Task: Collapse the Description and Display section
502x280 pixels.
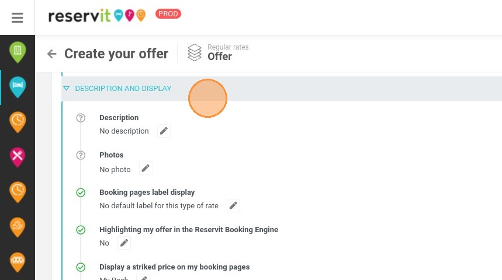Action: click(x=66, y=89)
